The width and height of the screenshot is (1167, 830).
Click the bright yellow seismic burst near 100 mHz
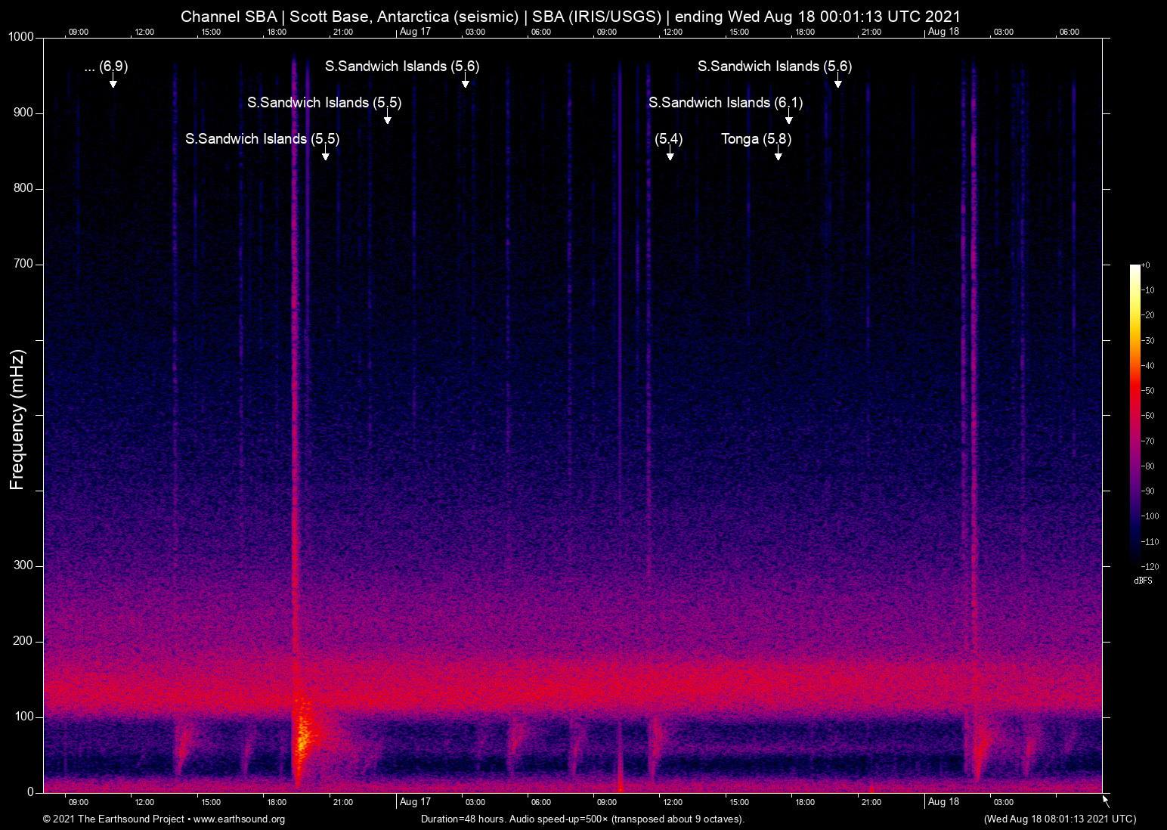(x=302, y=733)
